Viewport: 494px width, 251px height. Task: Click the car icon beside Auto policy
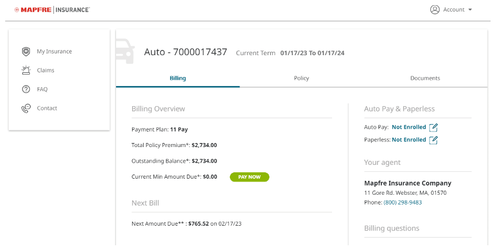click(125, 51)
